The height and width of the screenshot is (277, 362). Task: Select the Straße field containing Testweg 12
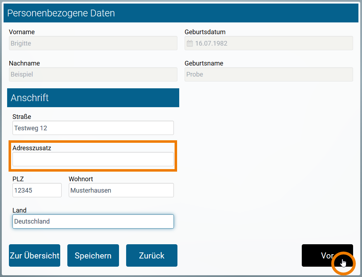(93, 128)
